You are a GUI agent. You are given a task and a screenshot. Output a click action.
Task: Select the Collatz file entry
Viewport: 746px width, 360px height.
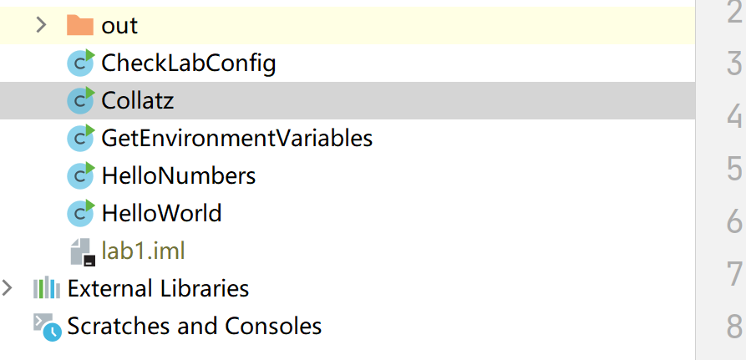coord(138,101)
